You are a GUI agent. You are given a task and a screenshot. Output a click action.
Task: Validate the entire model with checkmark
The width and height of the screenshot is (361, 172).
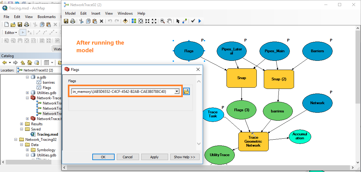[x=193, y=21]
